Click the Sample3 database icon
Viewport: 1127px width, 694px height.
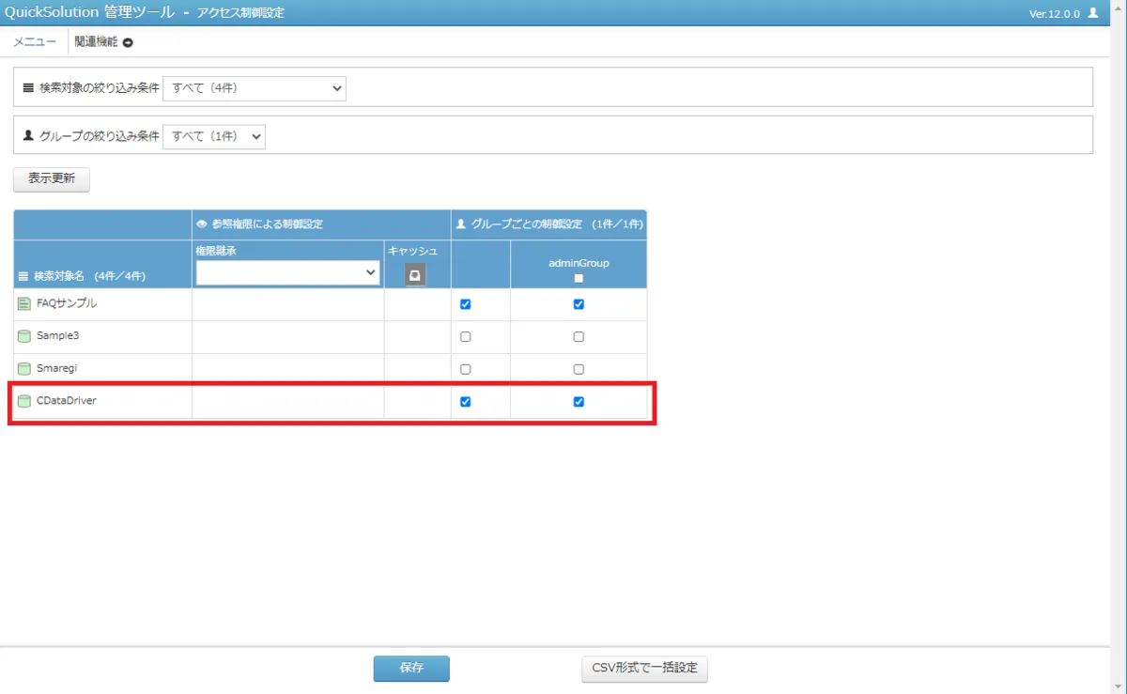click(x=24, y=336)
